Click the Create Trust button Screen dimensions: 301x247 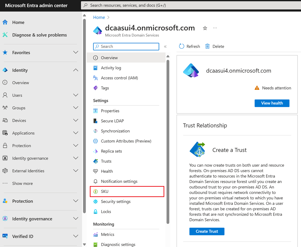pyautogui.click(x=207, y=231)
